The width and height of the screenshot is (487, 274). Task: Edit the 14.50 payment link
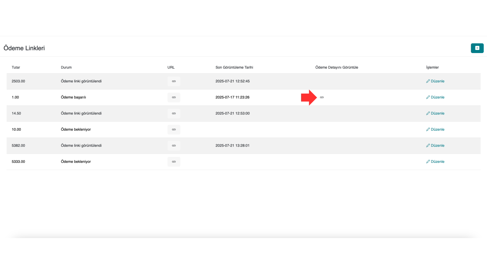click(435, 113)
